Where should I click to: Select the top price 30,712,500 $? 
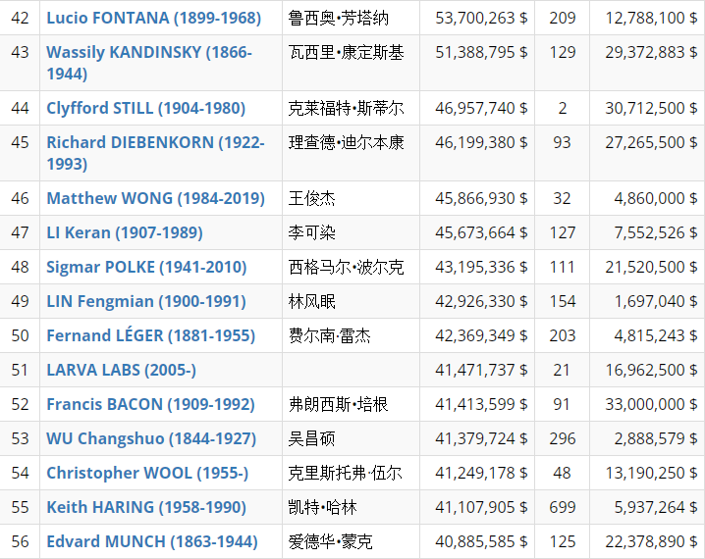652,108
